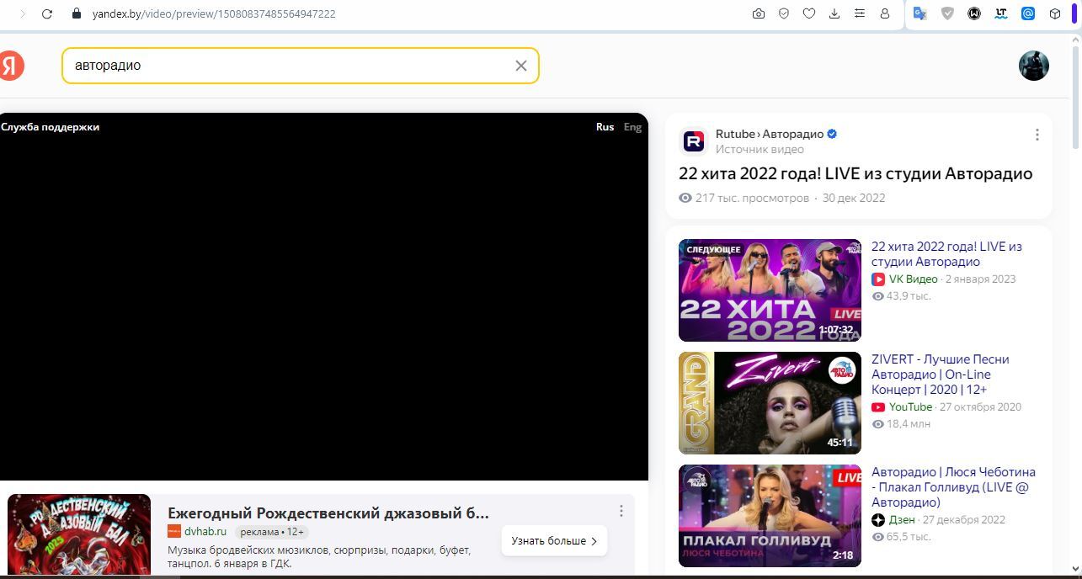This screenshot has width=1082, height=579.
Task: Click the Yandex logo icon
Action: (x=11, y=66)
